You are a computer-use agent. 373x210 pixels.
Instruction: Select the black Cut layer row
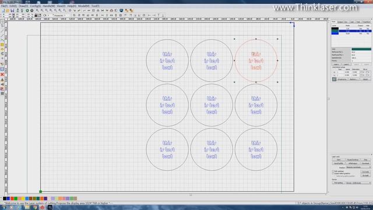351,29
